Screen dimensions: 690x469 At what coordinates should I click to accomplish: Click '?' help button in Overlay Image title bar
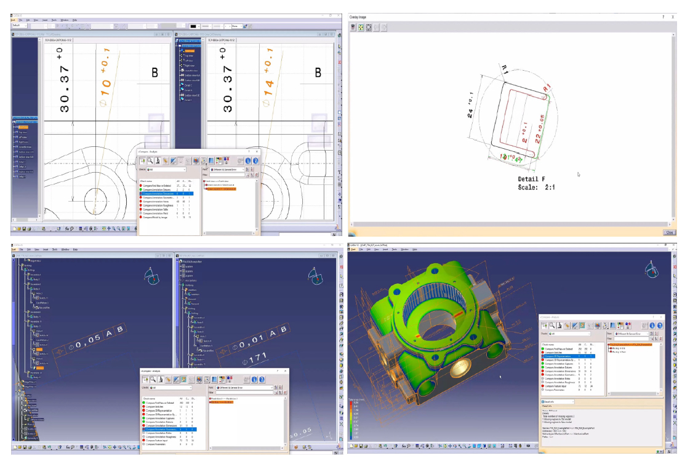664,17
